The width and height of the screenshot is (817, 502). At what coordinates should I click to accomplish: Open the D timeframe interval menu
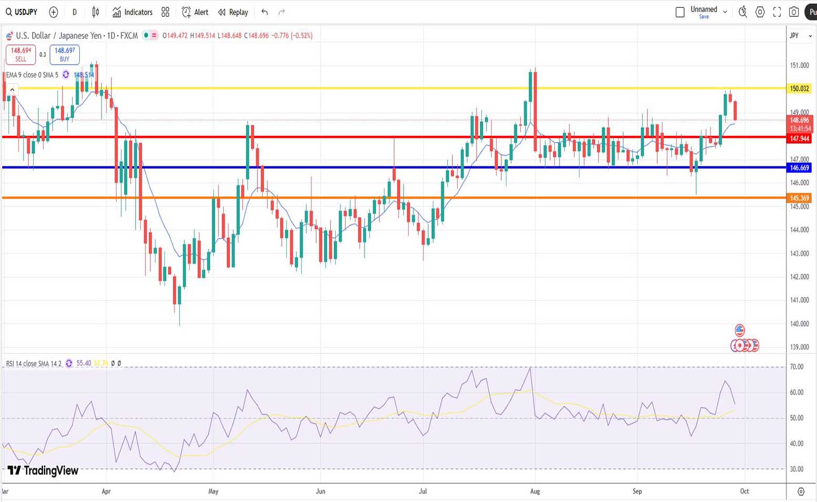click(x=75, y=12)
